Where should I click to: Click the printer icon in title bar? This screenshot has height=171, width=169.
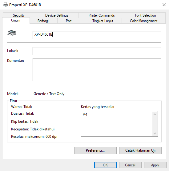5,5
